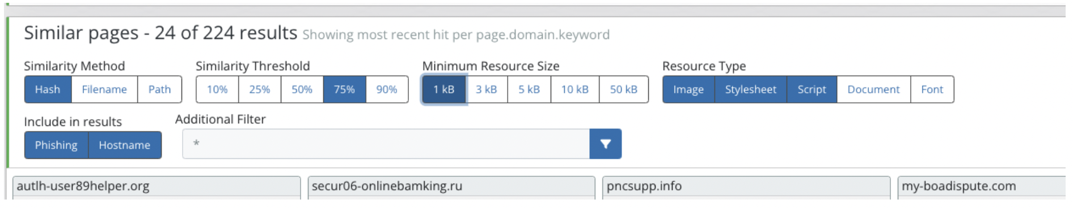
Task: Apply filter with funnel icon button
Action: tap(605, 144)
